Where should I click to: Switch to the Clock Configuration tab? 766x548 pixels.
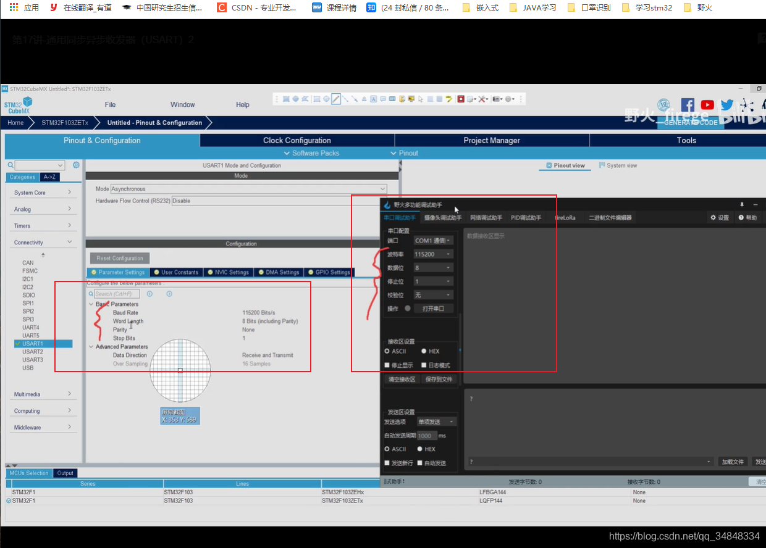[x=297, y=141]
